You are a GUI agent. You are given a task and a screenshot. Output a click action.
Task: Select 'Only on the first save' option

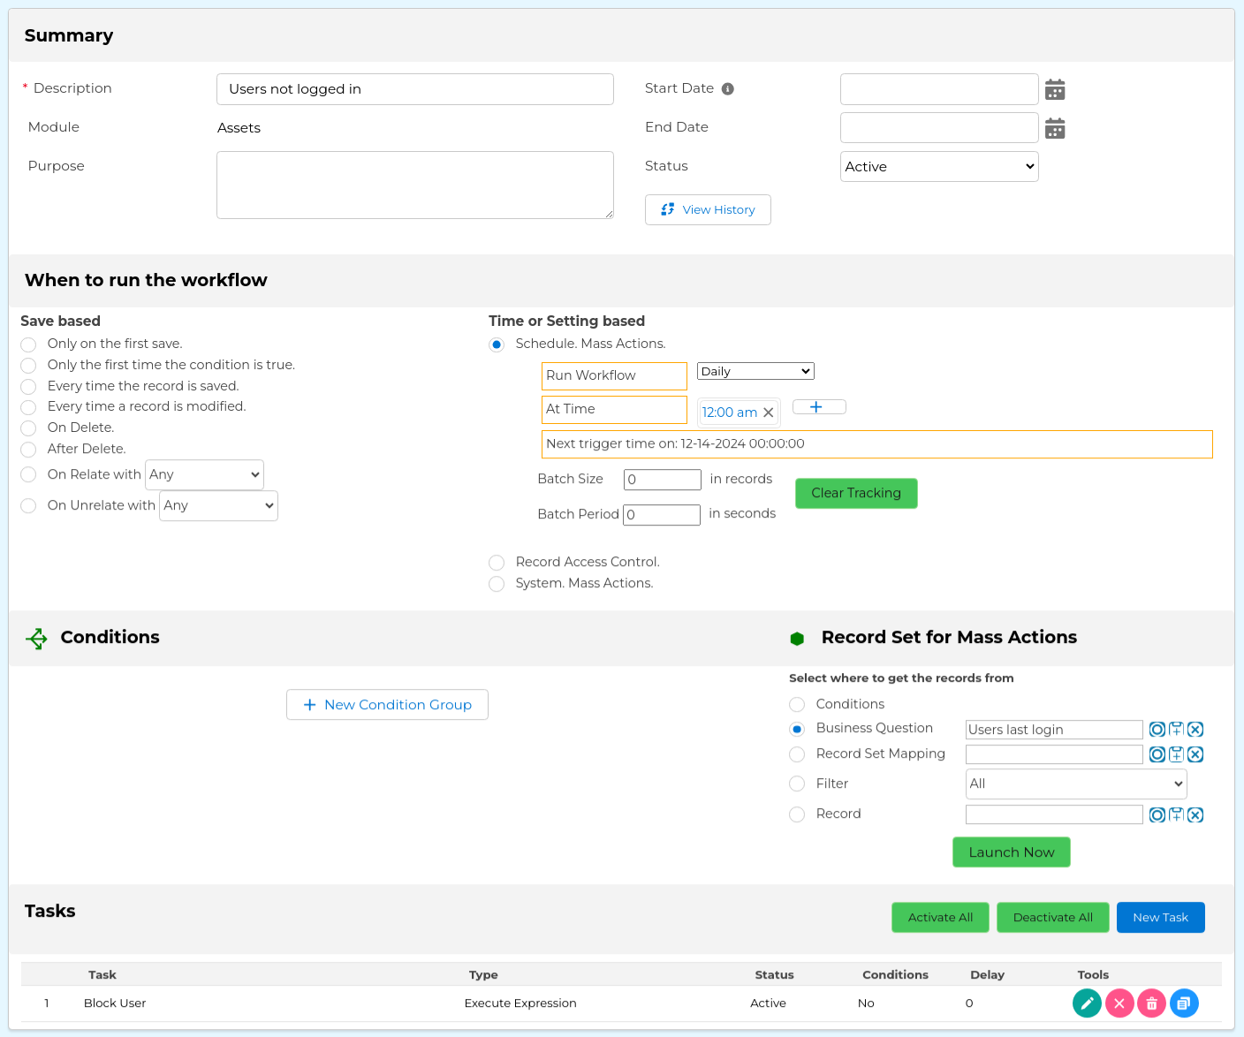click(x=28, y=344)
